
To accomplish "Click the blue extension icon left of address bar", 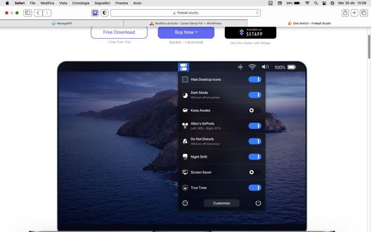I will click(x=95, y=13).
